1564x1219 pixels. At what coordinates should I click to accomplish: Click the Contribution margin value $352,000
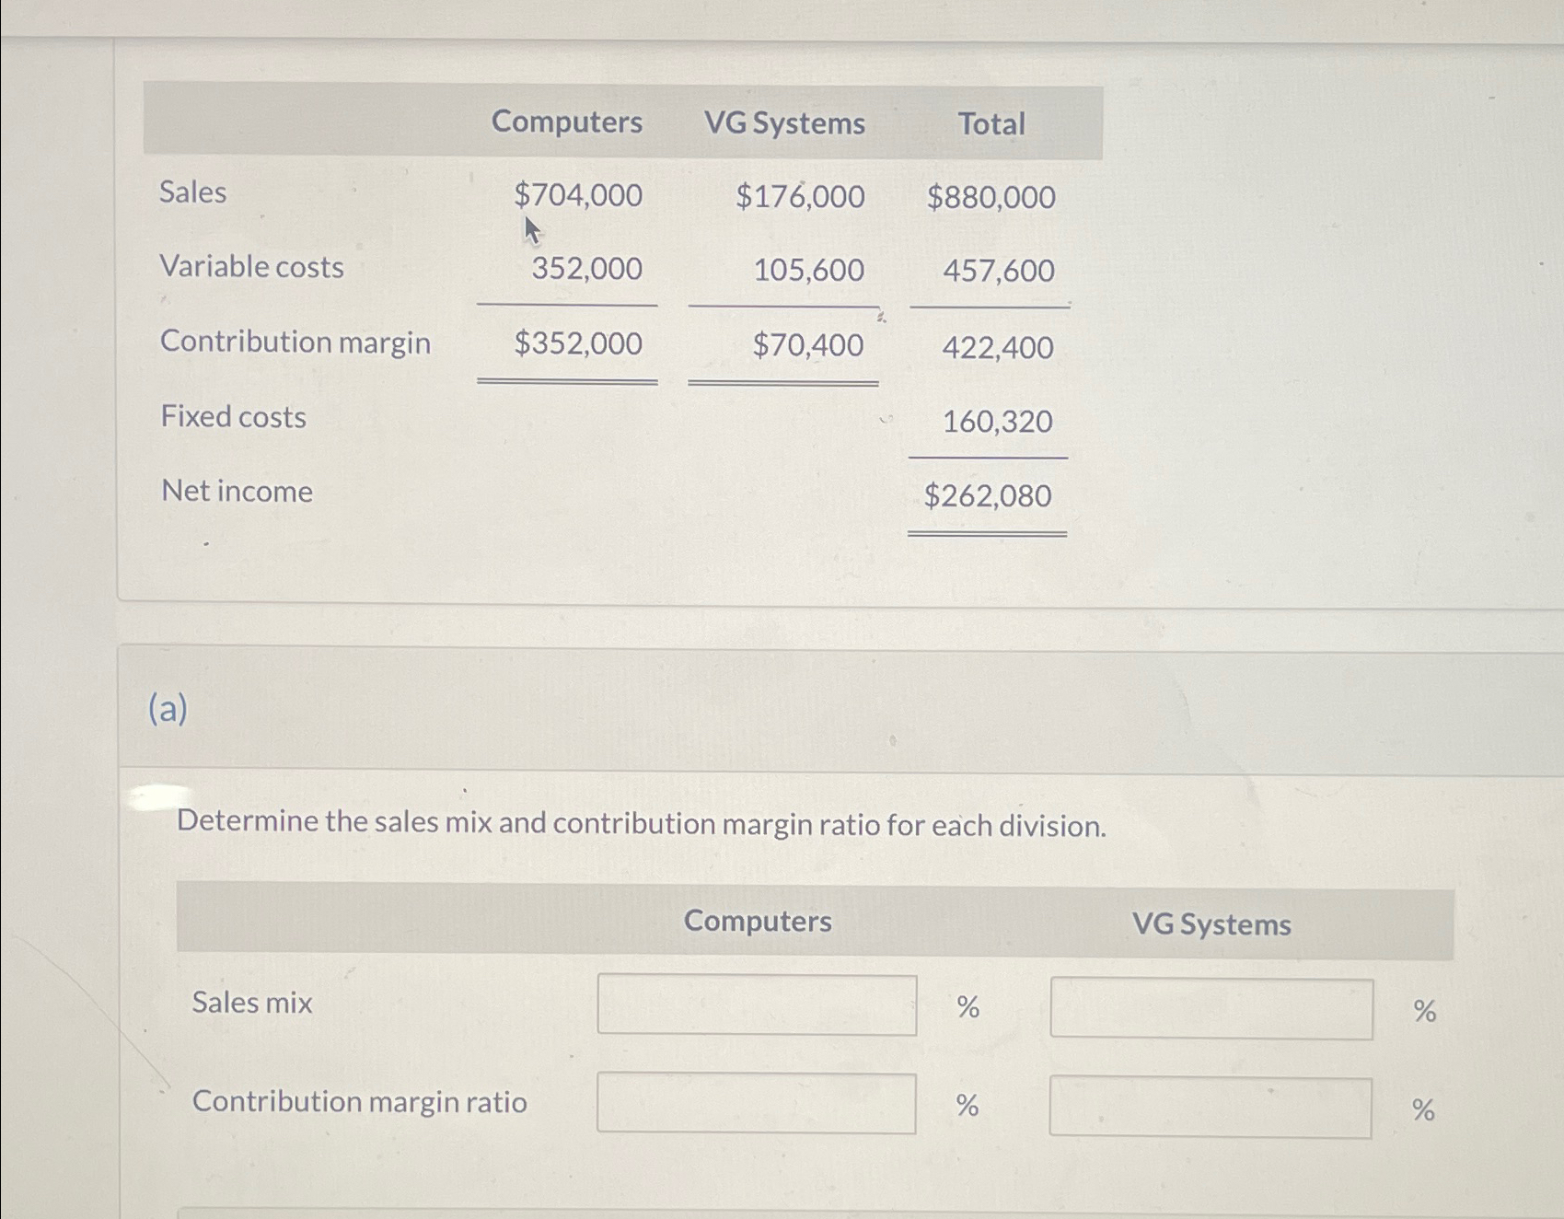tap(578, 343)
